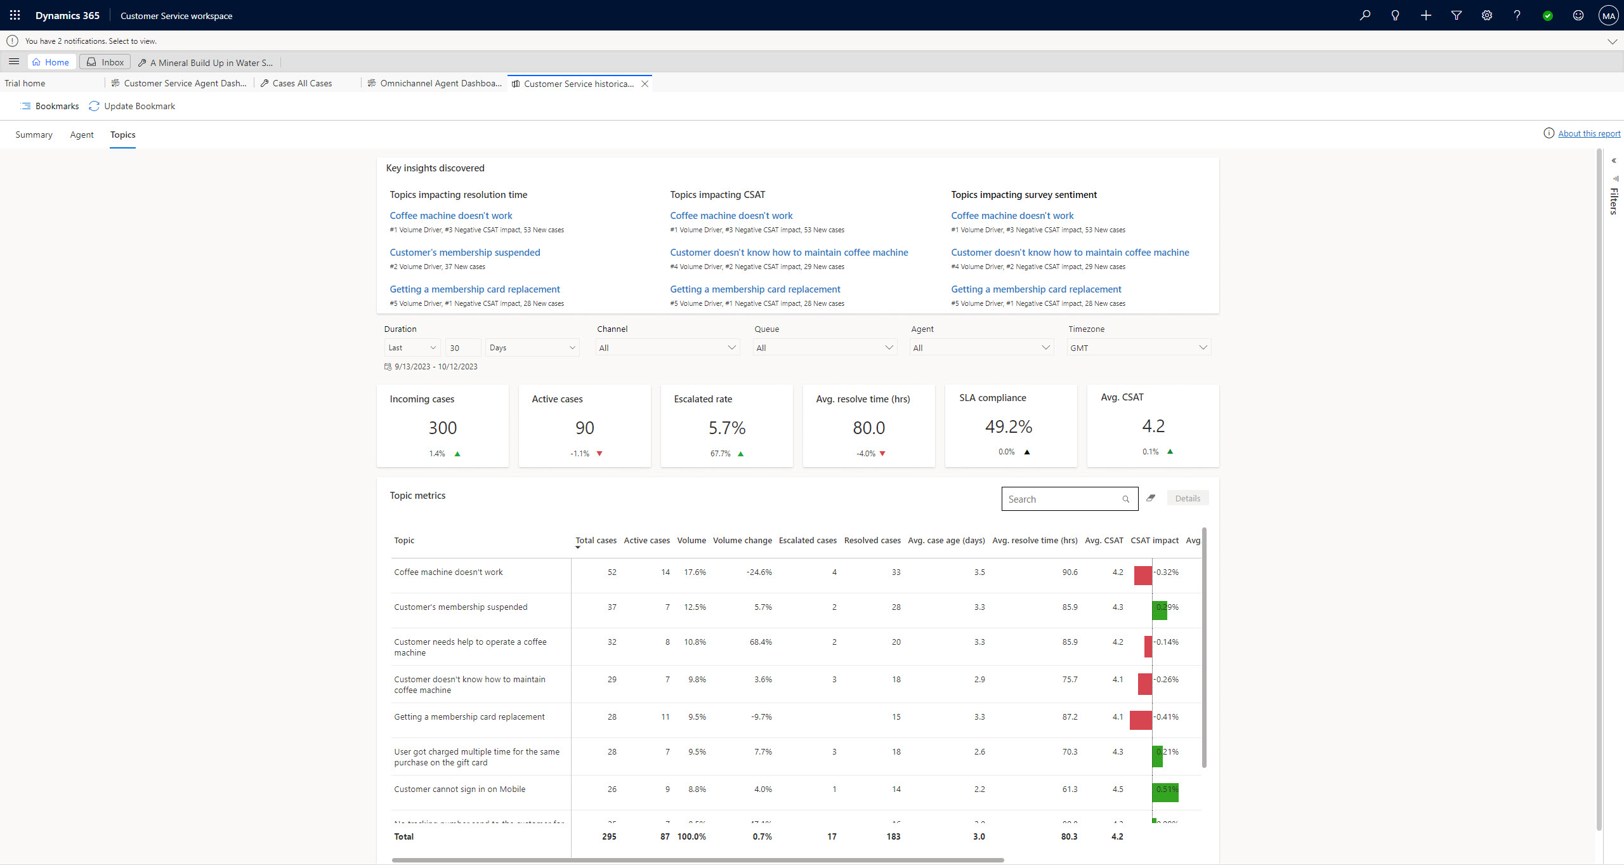Expand the Filters pane double chevron
The width and height of the screenshot is (1624, 865).
(1614, 161)
